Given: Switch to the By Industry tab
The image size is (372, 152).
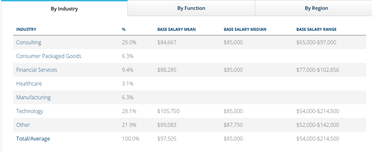Looking at the screenshot, I should click(x=64, y=9).
